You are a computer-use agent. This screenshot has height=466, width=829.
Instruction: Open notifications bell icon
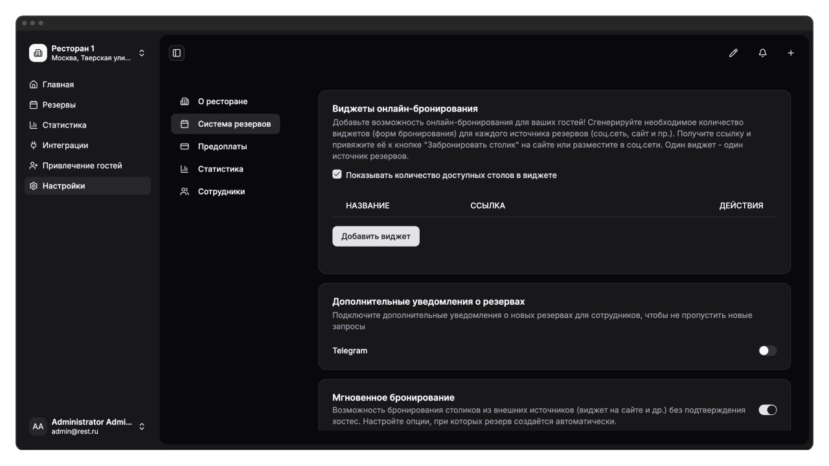coord(762,53)
